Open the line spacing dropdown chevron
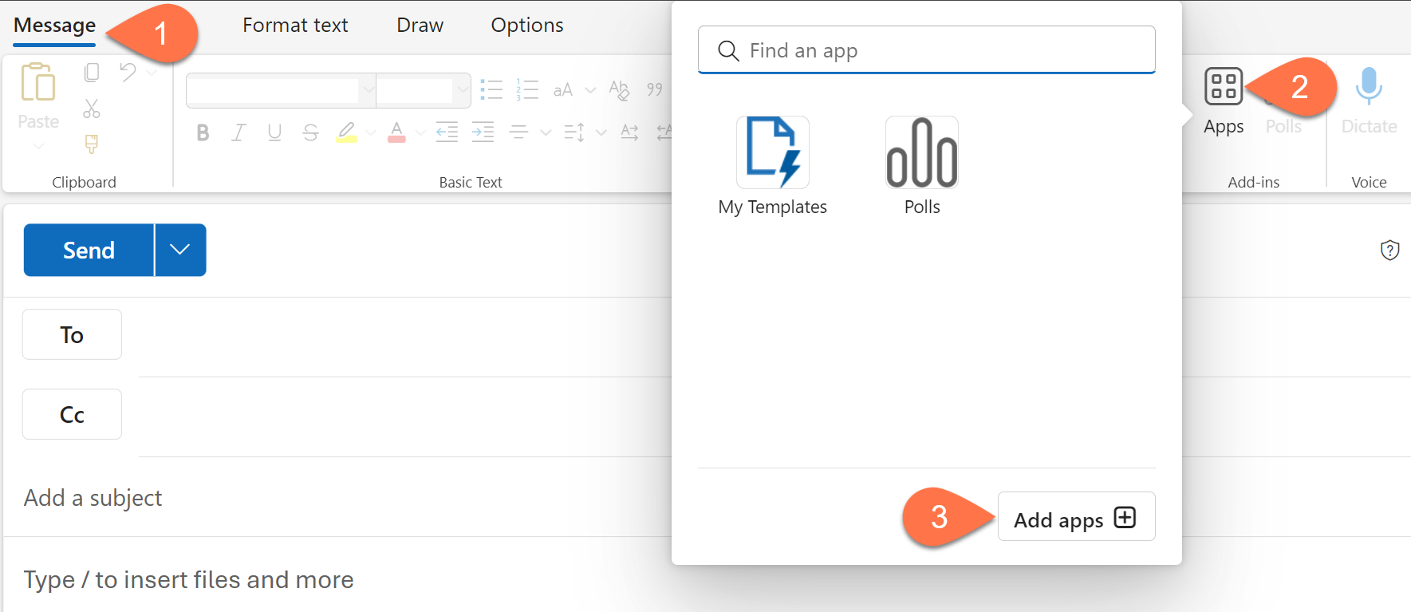Screen dimensions: 1411x612 (601, 132)
